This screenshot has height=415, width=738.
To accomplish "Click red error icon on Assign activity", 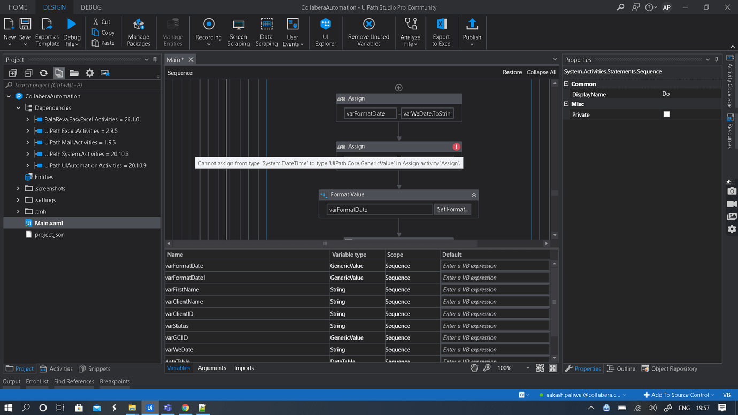I will click(x=456, y=147).
